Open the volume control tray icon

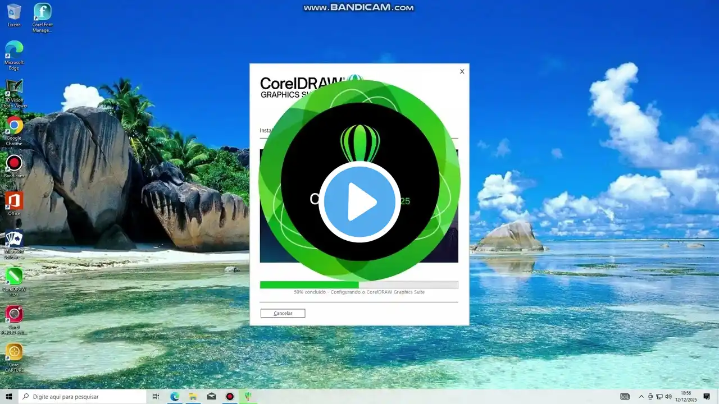(x=668, y=397)
